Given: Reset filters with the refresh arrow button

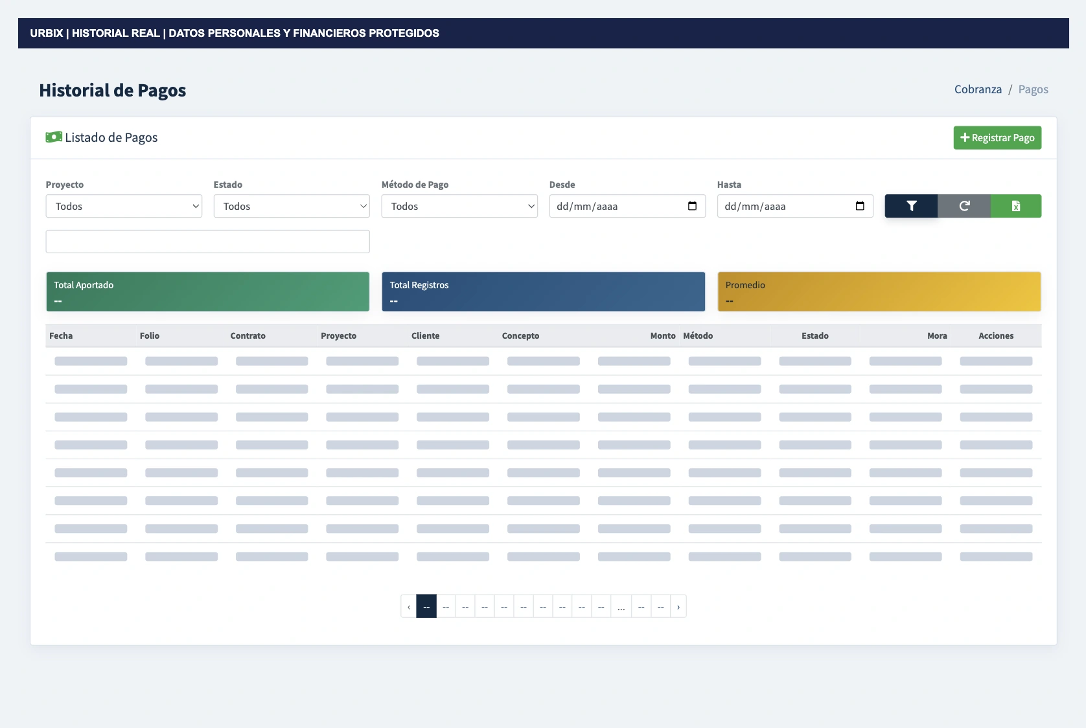Looking at the screenshot, I should point(964,206).
